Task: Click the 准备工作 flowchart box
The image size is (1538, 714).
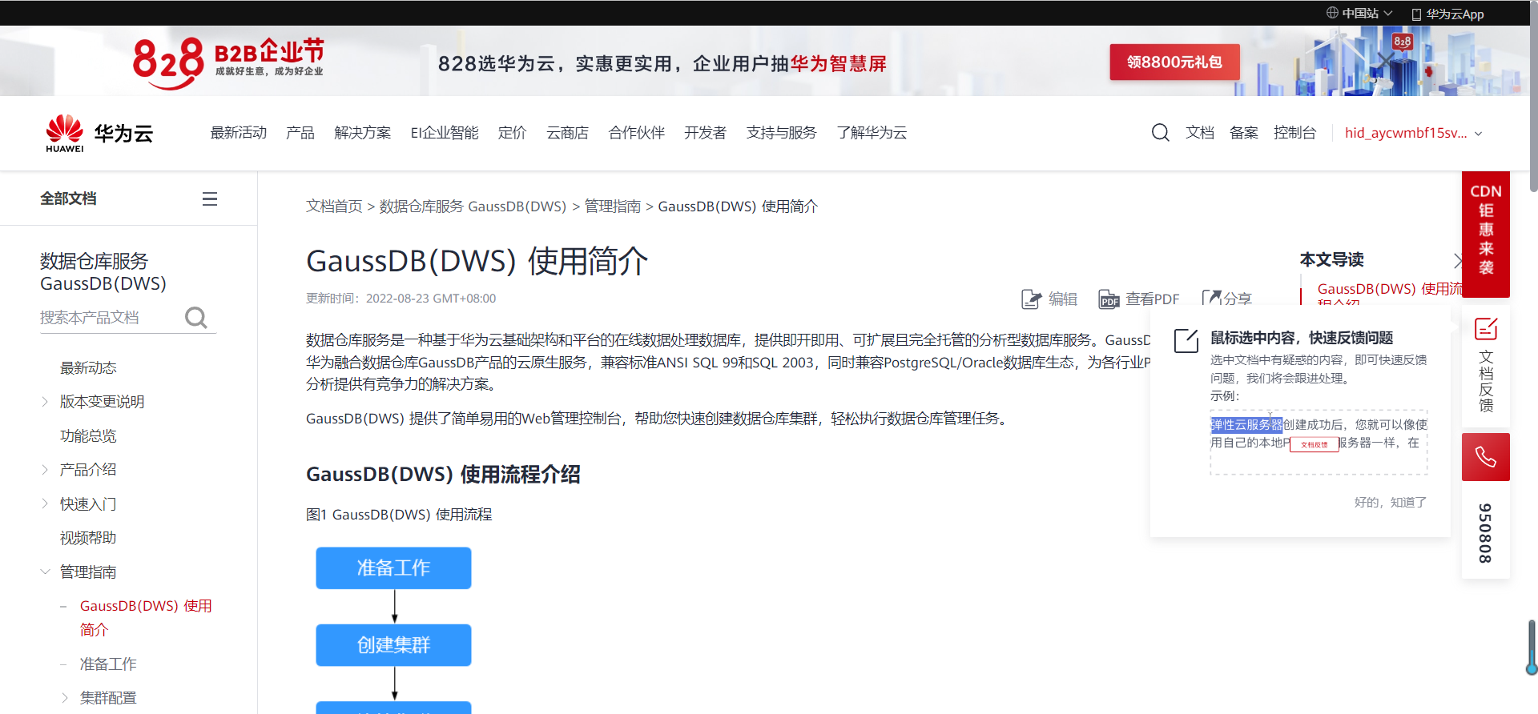Action: pos(393,568)
